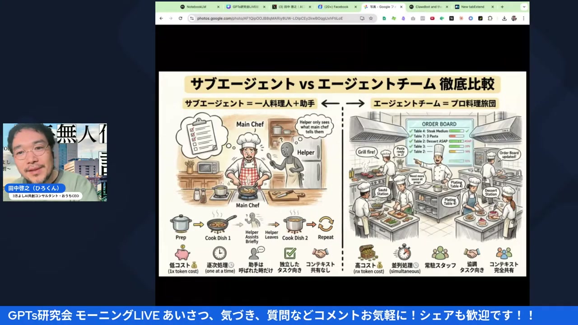Image resolution: width=578 pixels, height=325 pixels.
Task: Open the Downloads icon in the toolbar
Action: 504,19
